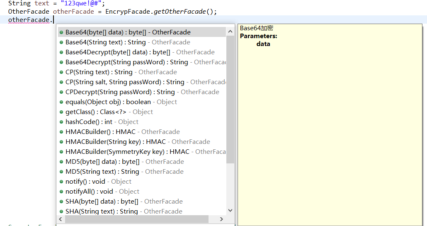Click method icon next to notifyAll()
427x226 pixels.
coord(61,192)
